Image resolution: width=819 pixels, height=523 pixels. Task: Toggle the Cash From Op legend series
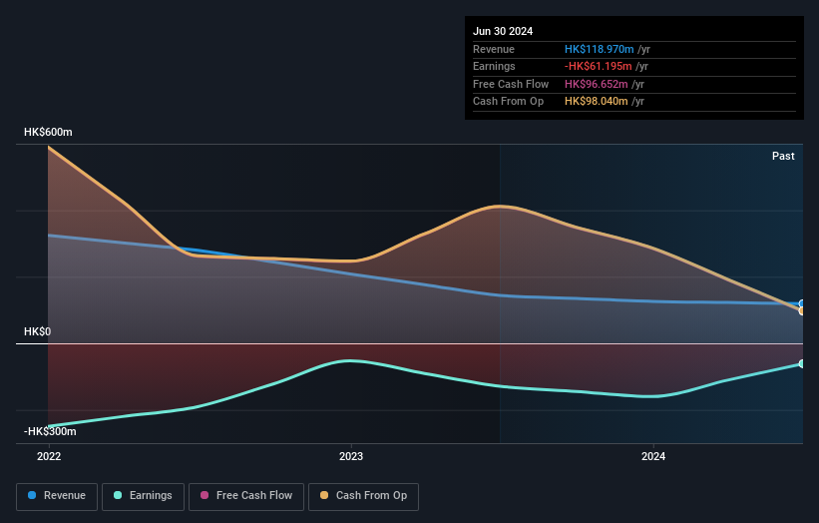[x=363, y=496]
